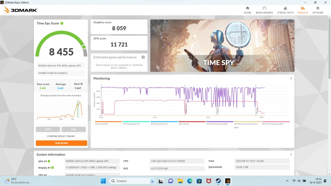The height and width of the screenshot is (186, 331).
Task: Open the weather widget showing 24°C
Action: tap(18, 181)
